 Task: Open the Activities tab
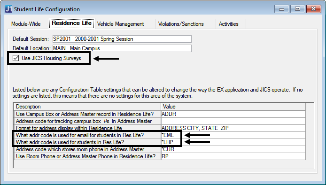point(228,24)
